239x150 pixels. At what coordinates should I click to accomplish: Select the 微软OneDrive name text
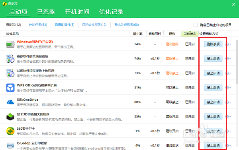click(x=27, y=100)
